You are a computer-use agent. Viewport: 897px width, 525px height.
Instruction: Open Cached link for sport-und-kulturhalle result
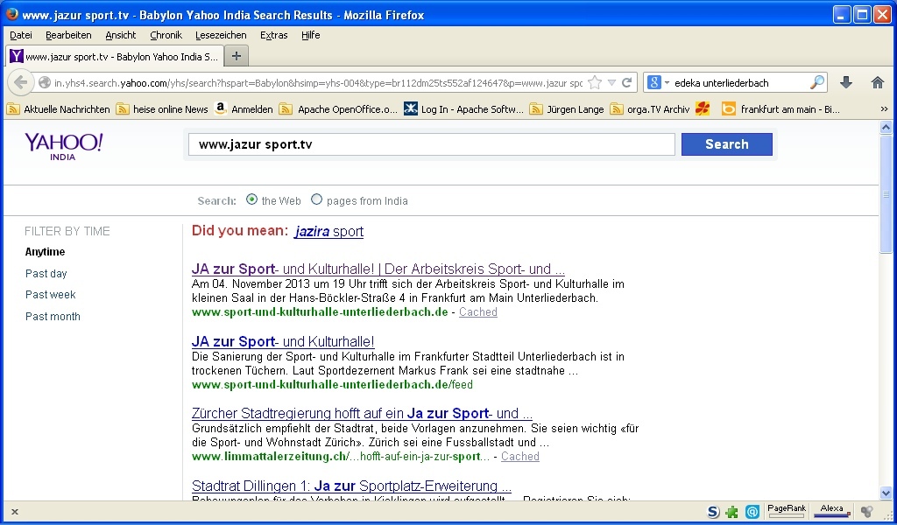click(478, 311)
